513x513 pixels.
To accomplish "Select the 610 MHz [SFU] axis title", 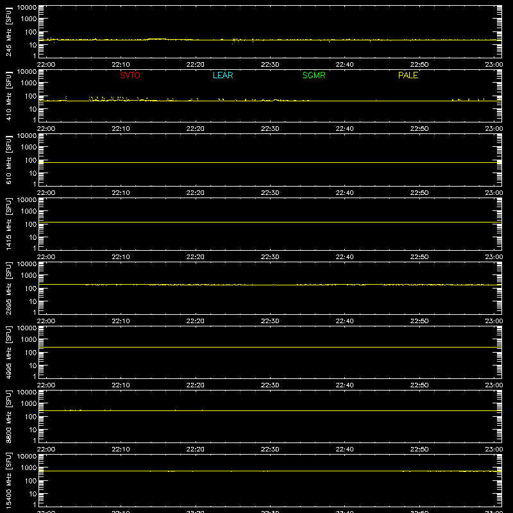I will (x=9, y=160).
